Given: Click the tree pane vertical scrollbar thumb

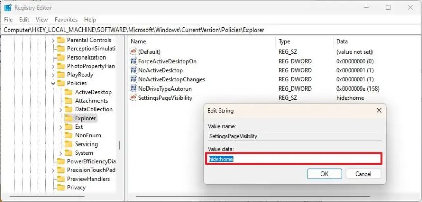Looking at the screenshot, I should [120, 146].
